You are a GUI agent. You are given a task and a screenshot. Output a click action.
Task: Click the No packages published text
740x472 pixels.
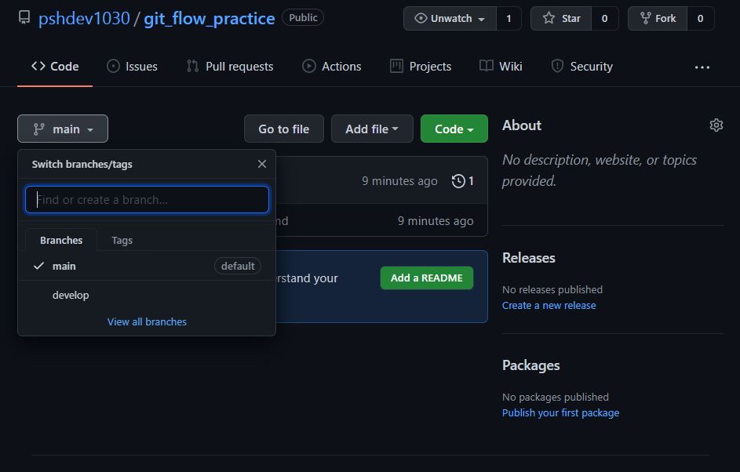click(x=556, y=397)
